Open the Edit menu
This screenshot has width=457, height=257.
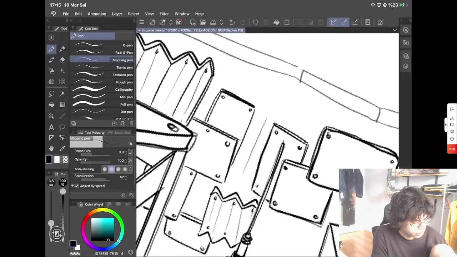pyautogui.click(x=78, y=14)
